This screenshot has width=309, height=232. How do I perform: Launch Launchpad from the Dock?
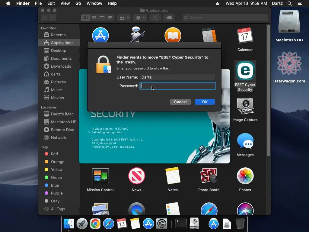click(x=82, y=224)
